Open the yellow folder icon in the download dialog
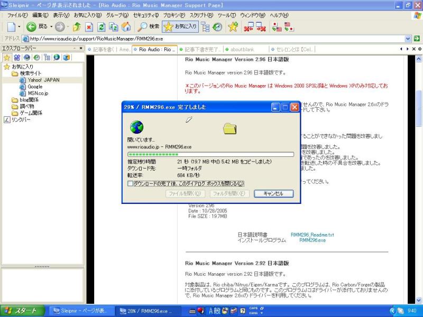Image resolution: width=423 pixels, height=317 pixels. [x=230, y=128]
